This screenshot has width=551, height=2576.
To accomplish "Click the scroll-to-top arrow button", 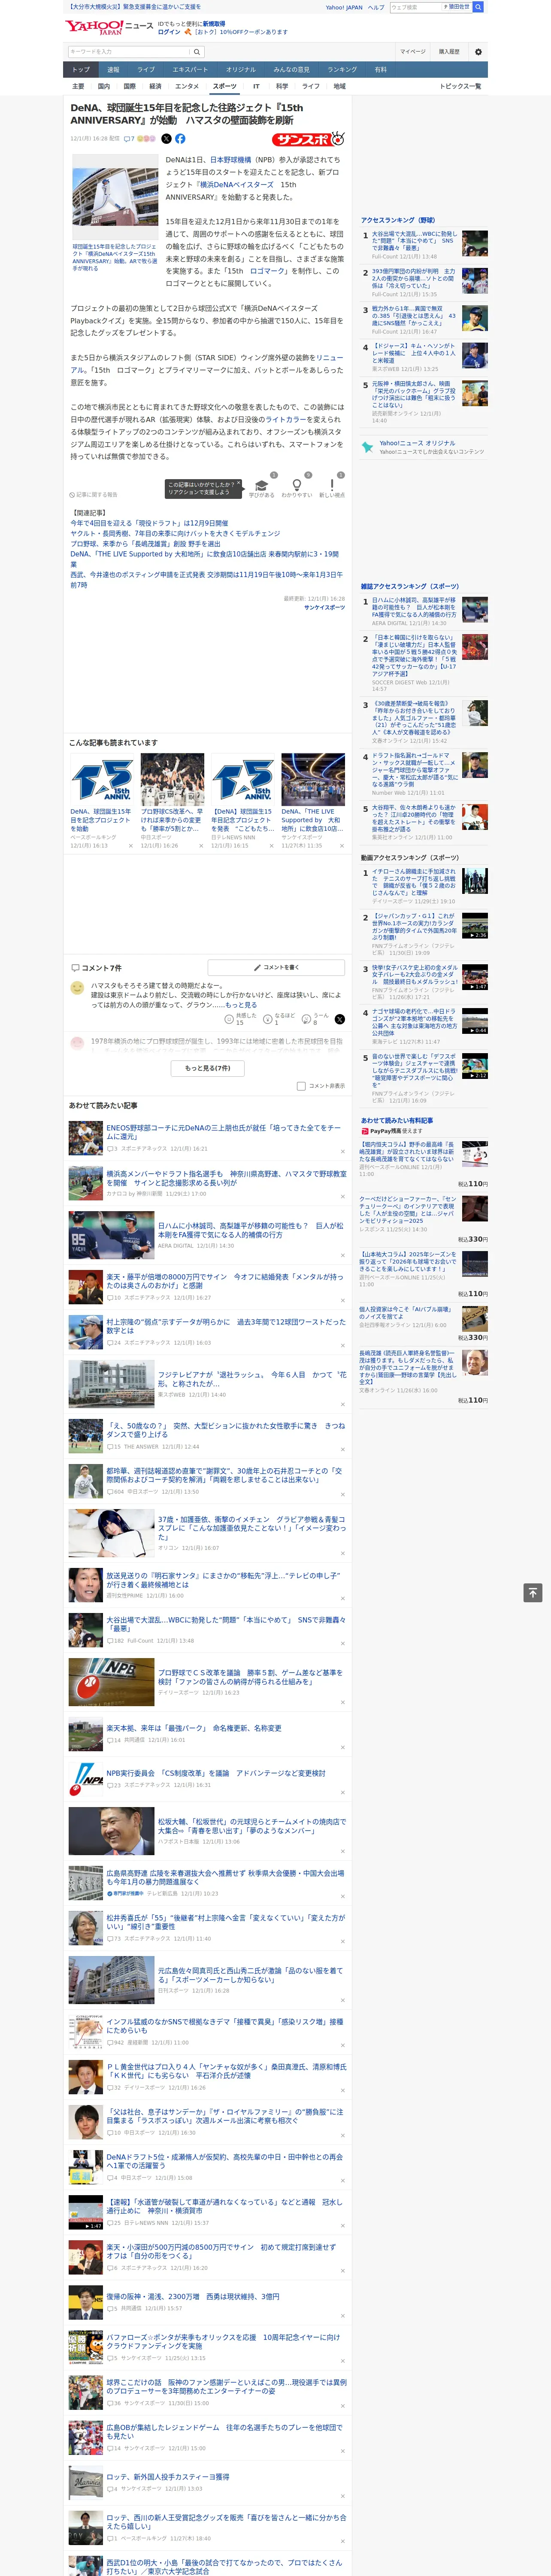I will [533, 1592].
